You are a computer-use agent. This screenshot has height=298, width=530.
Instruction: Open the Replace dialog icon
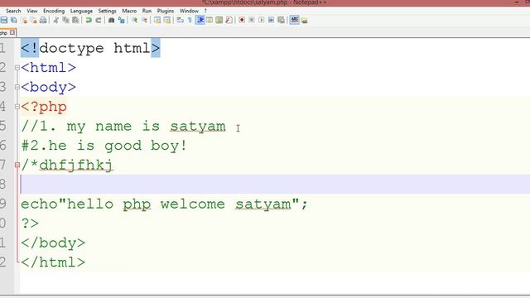[x=122, y=20]
